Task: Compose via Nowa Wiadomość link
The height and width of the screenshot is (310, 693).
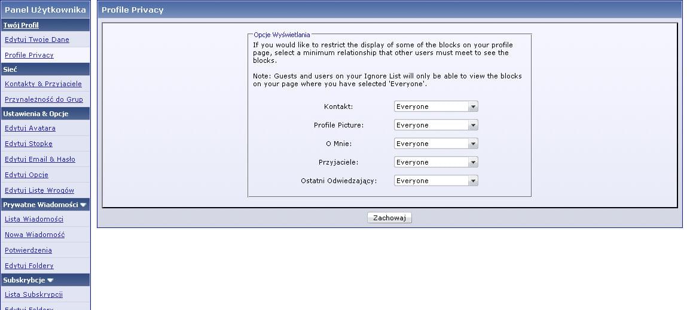Action: click(x=35, y=235)
